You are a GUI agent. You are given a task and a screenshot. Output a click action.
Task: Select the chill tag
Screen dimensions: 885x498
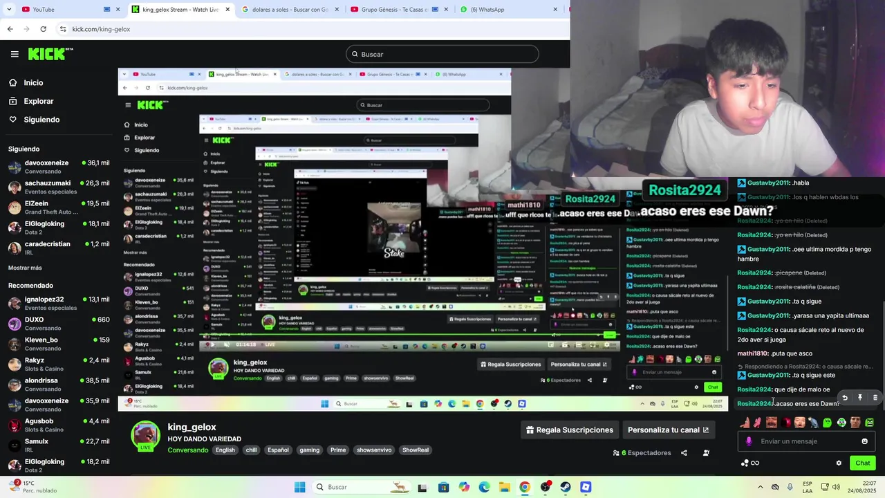(251, 450)
